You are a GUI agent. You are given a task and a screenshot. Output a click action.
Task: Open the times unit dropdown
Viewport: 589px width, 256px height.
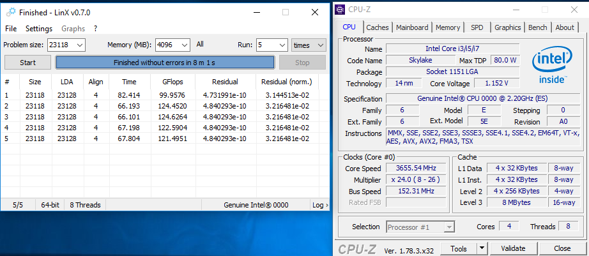[x=309, y=45]
